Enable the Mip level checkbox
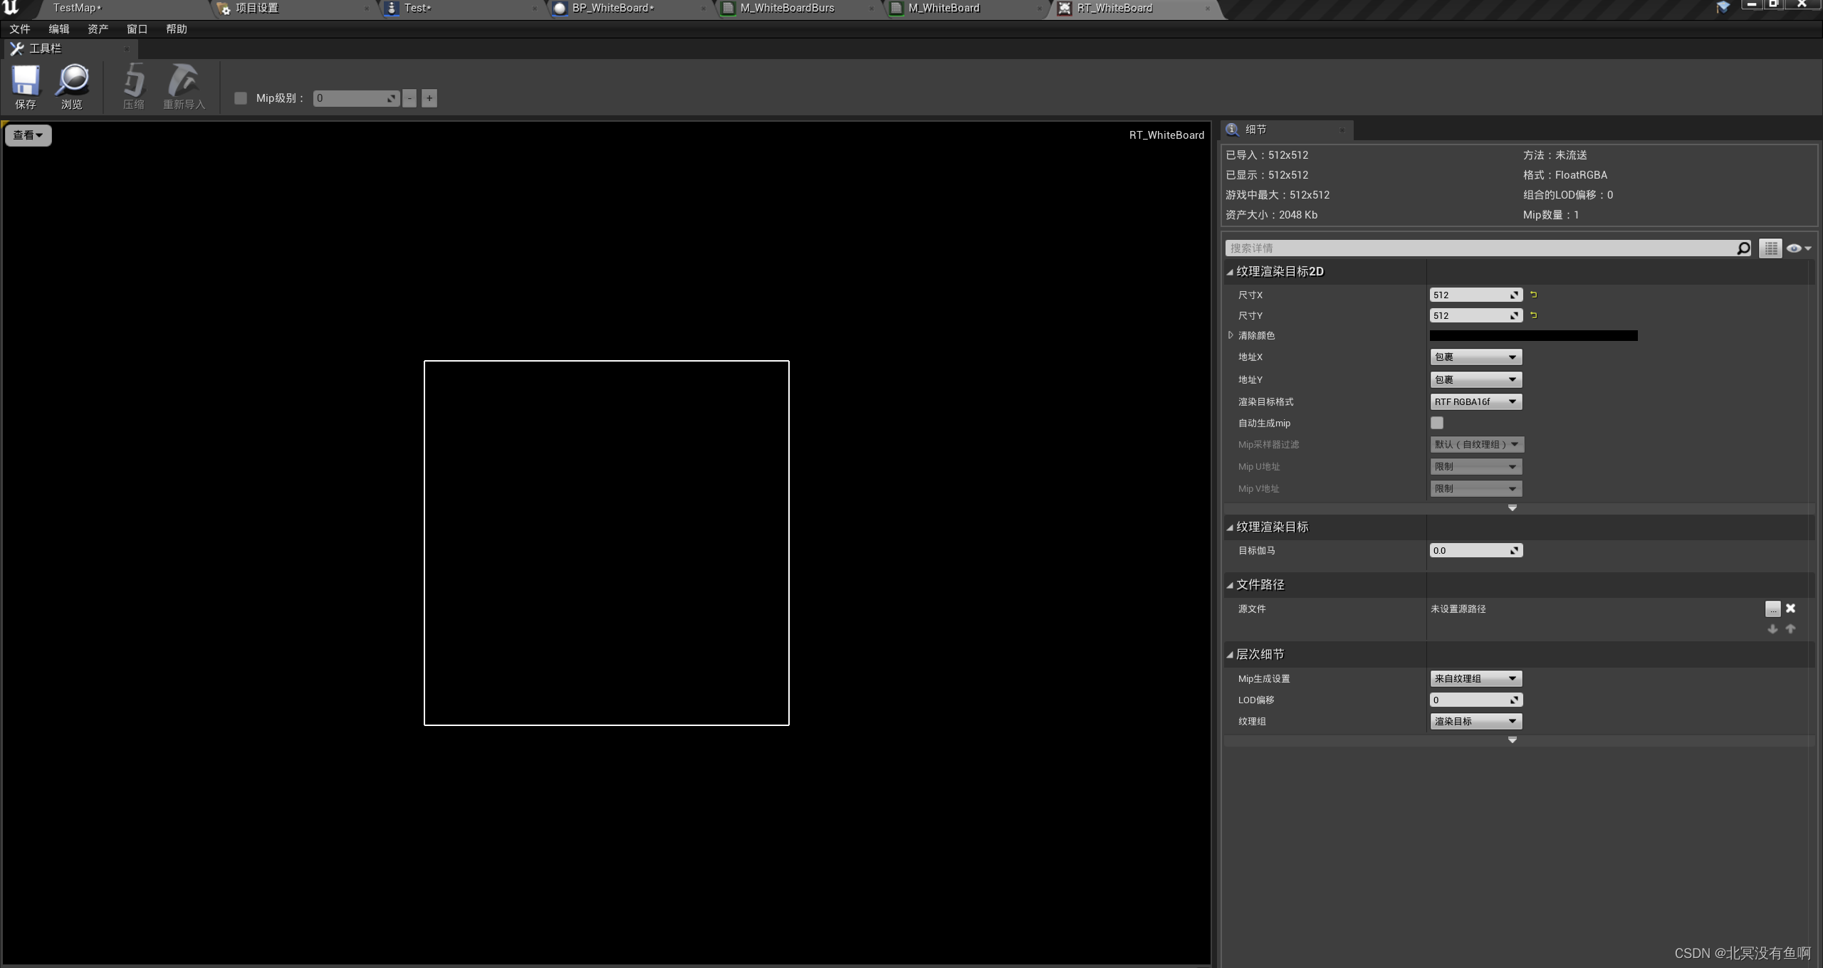The width and height of the screenshot is (1823, 968). [x=241, y=98]
